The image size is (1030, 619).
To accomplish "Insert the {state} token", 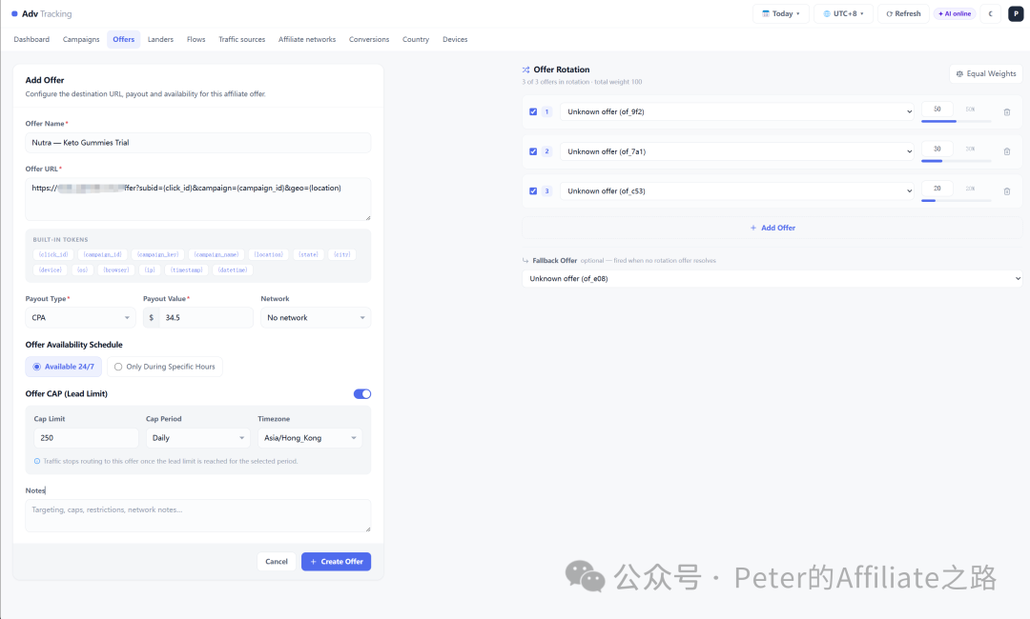I will (x=308, y=254).
